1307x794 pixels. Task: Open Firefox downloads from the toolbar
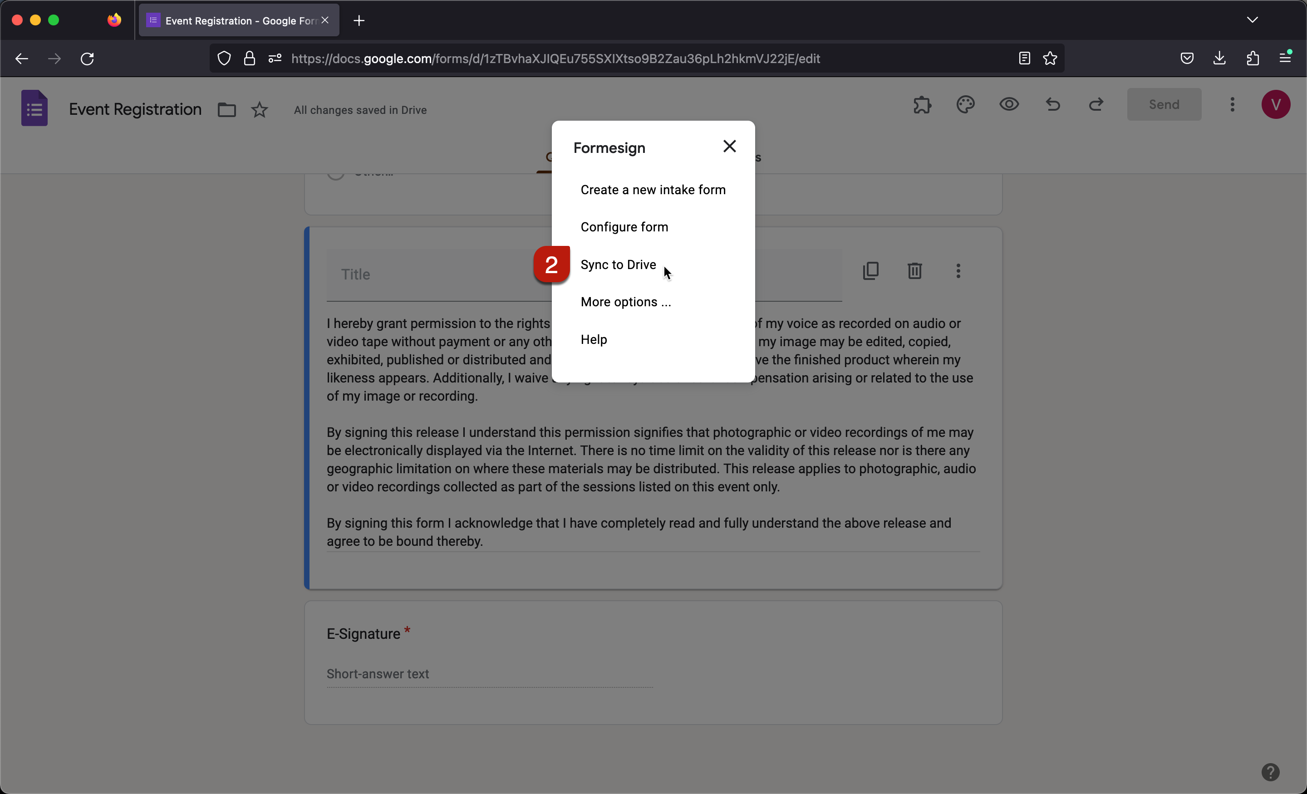(x=1219, y=59)
